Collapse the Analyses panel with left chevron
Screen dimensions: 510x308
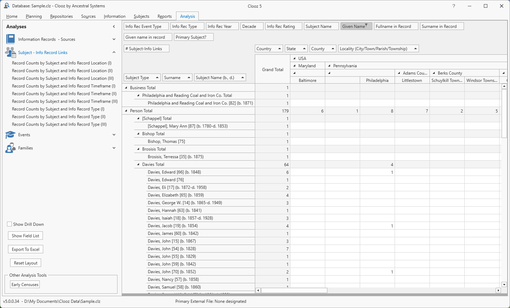(x=114, y=26)
